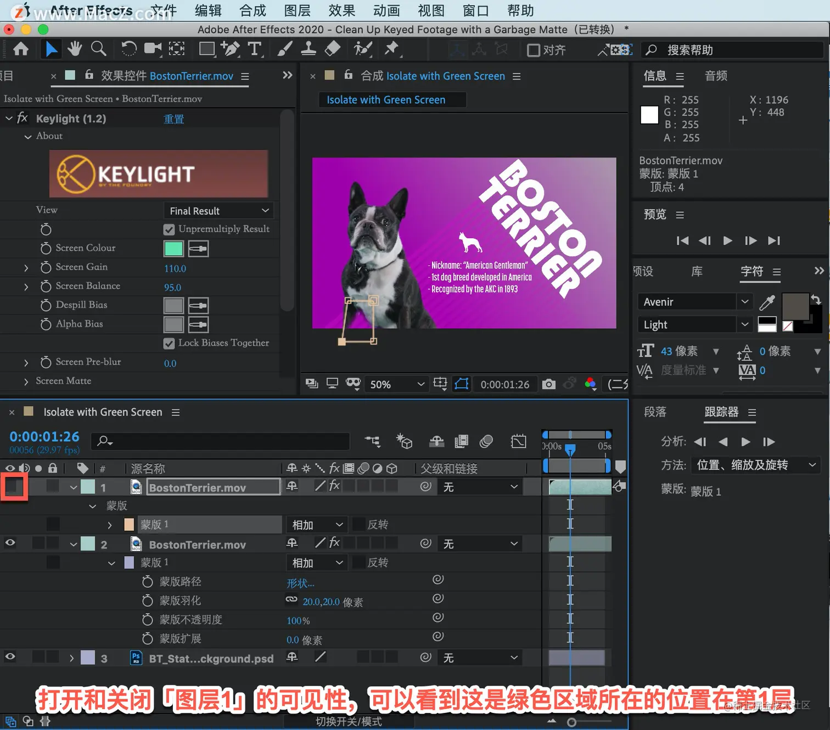This screenshot has width=830, height=730.
Task: Click the character panel eyedropper icon
Action: tap(767, 302)
